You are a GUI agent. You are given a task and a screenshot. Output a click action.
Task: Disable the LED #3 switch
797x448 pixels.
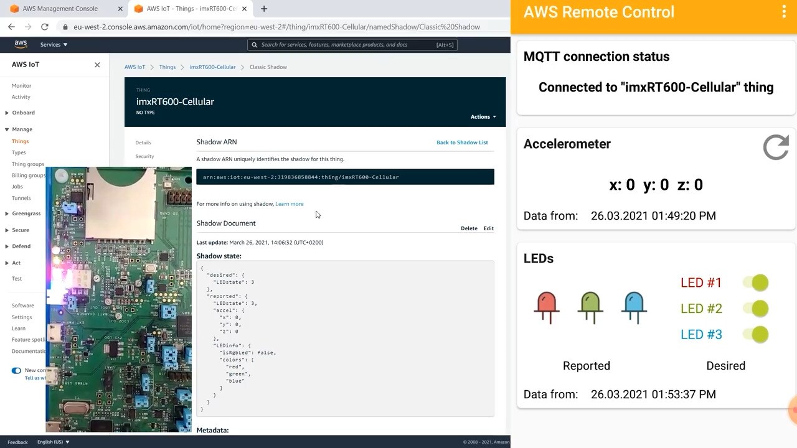pos(757,335)
